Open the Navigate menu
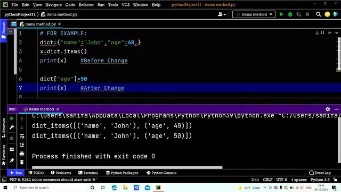 pos(53,5)
